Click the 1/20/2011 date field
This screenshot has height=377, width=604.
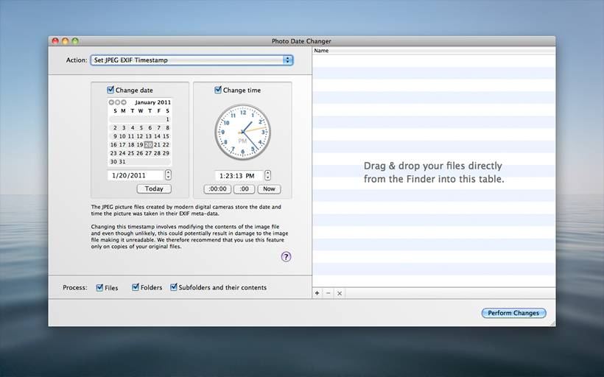(136, 175)
